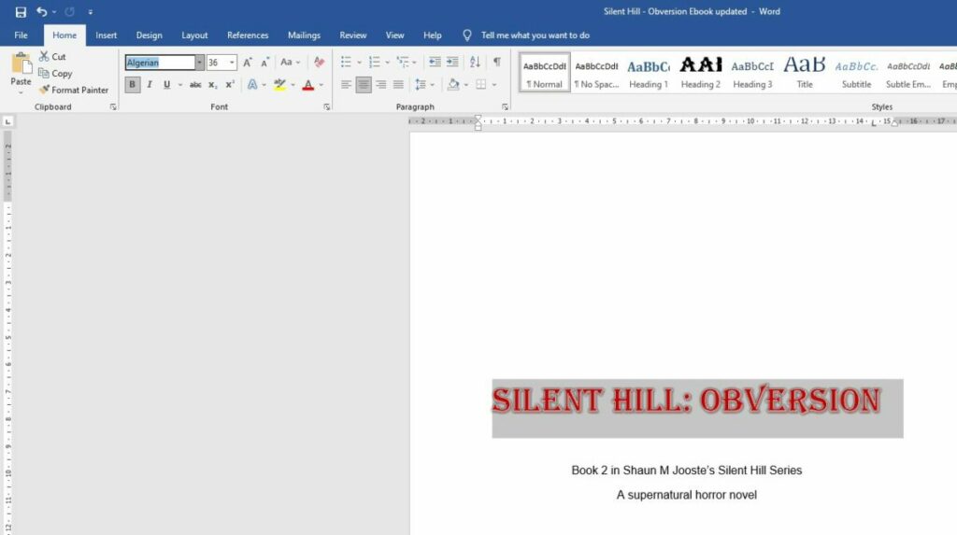Toggle Underline formatting

(166, 85)
